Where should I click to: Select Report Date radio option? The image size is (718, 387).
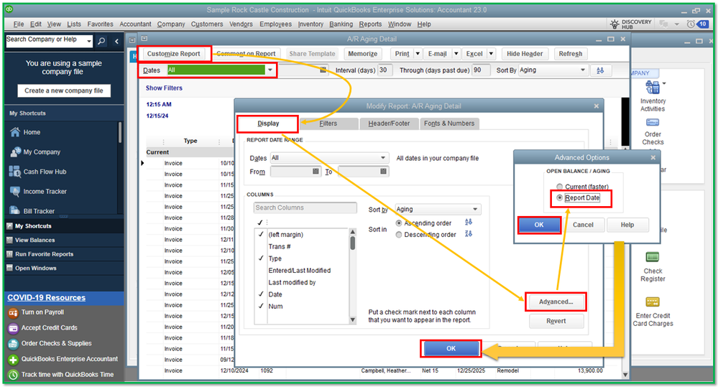point(560,197)
